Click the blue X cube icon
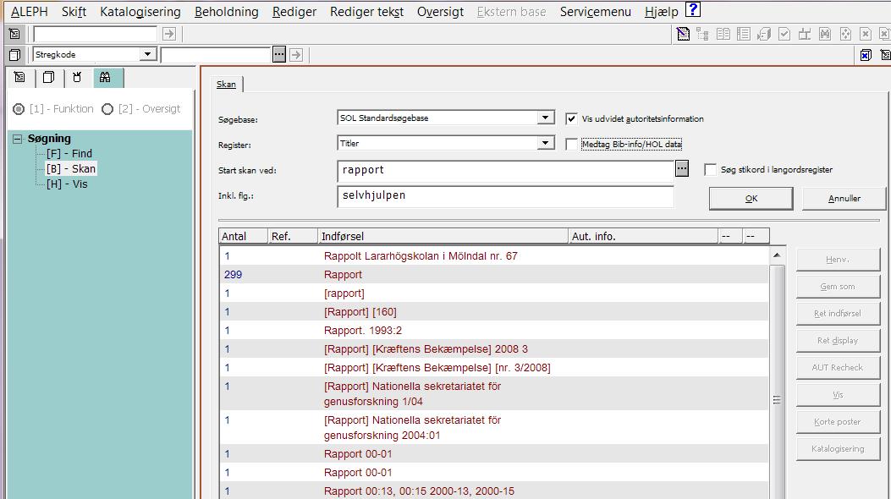 click(866, 55)
